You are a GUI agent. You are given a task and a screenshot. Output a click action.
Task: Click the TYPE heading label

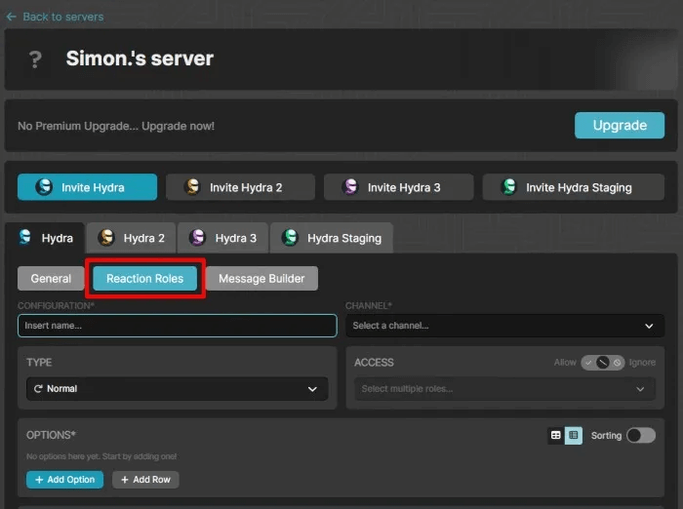pyautogui.click(x=39, y=363)
